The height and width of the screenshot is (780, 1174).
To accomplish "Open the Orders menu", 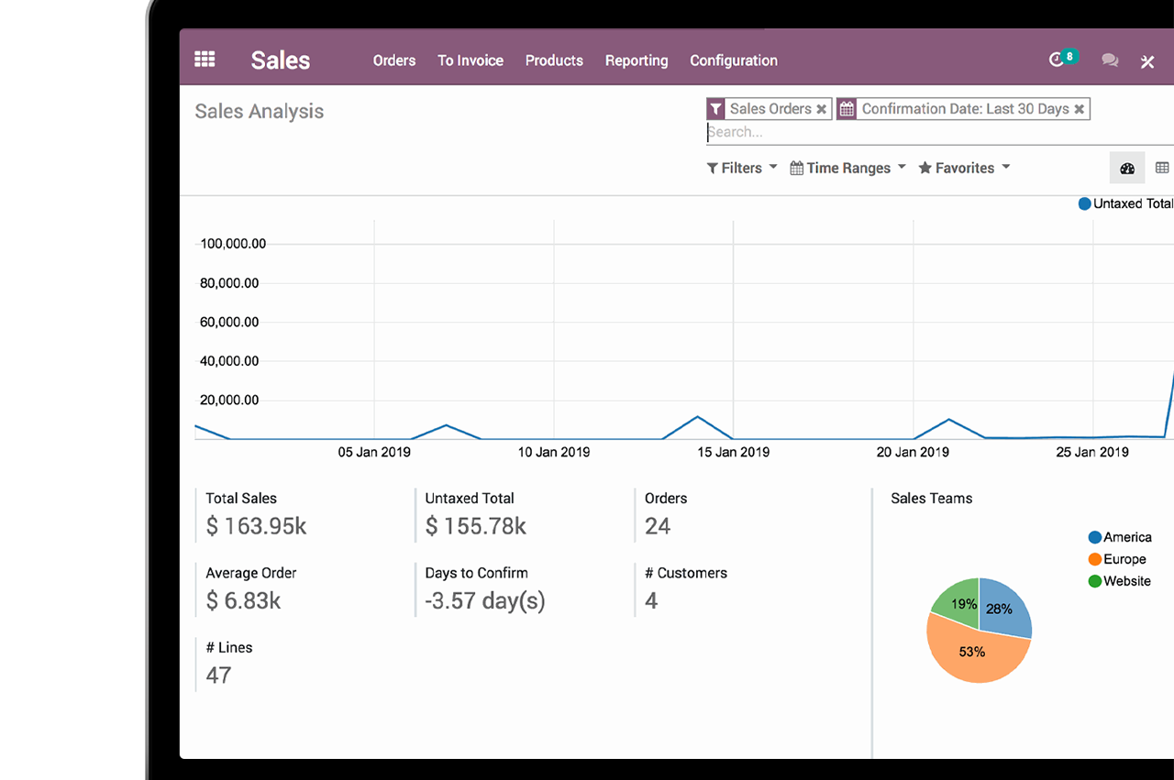I will (x=394, y=60).
